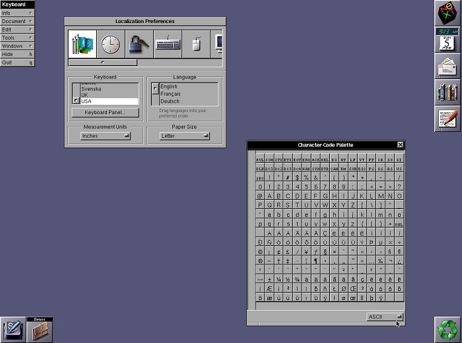Viewport: 462px width, 343px height.
Task: Click the NeXT cube logo icon
Action: 447,13
